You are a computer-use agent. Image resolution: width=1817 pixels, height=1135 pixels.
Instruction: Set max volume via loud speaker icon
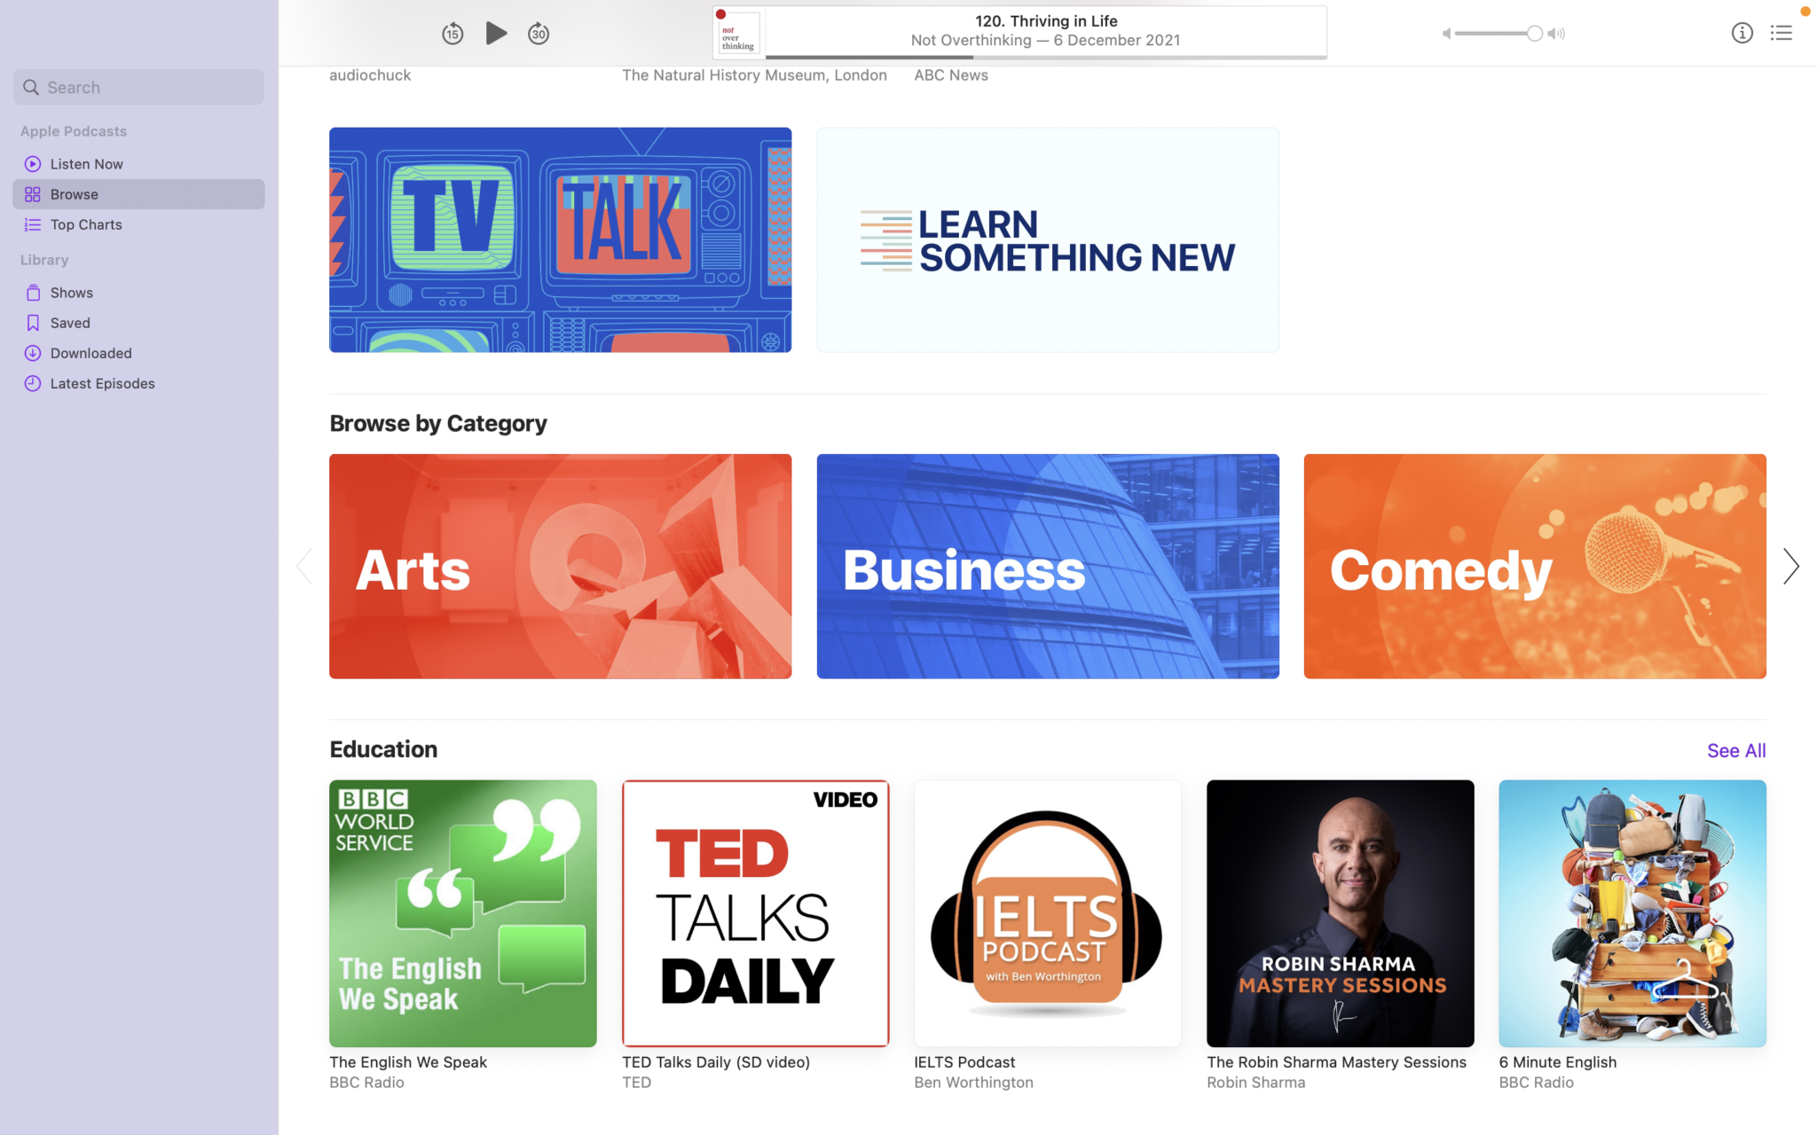click(1556, 34)
